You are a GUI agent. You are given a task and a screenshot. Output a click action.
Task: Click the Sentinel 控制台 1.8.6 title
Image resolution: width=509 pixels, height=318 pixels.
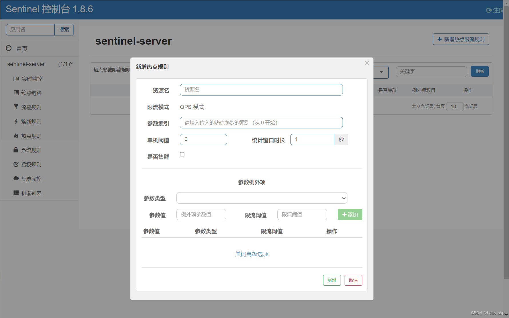[x=49, y=9]
